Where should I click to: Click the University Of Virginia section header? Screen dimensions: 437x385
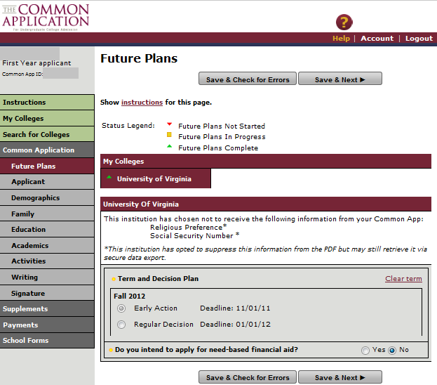(x=266, y=204)
